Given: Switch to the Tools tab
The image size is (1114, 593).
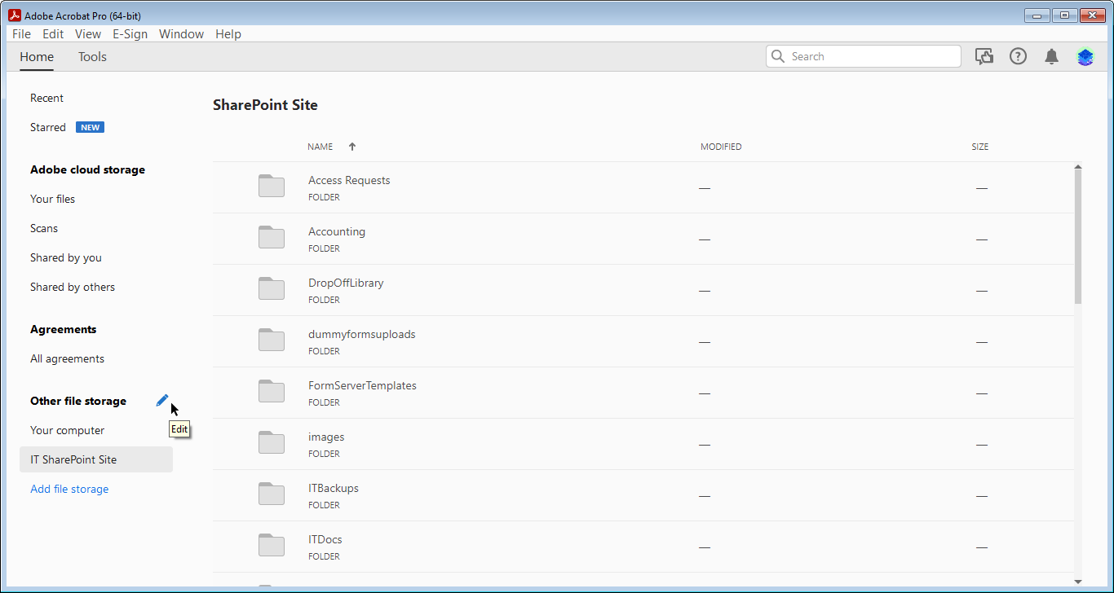Looking at the screenshot, I should [92, 57].
